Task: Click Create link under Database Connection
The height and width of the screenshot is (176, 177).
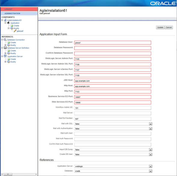Action: [x=13, y=43]
